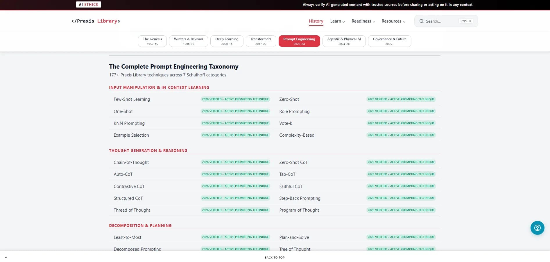Click the Back to Top button

pyautogui.click(x=275, y=257)
